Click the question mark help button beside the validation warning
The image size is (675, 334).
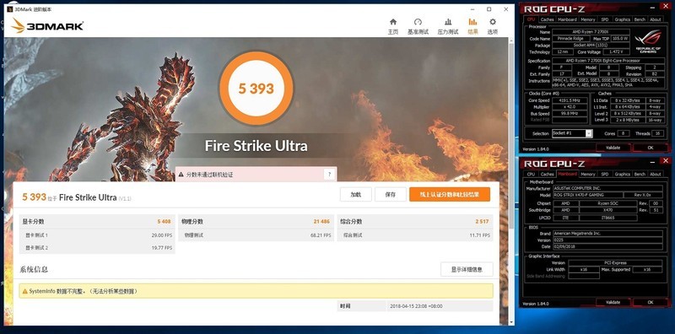pos(329,175)
